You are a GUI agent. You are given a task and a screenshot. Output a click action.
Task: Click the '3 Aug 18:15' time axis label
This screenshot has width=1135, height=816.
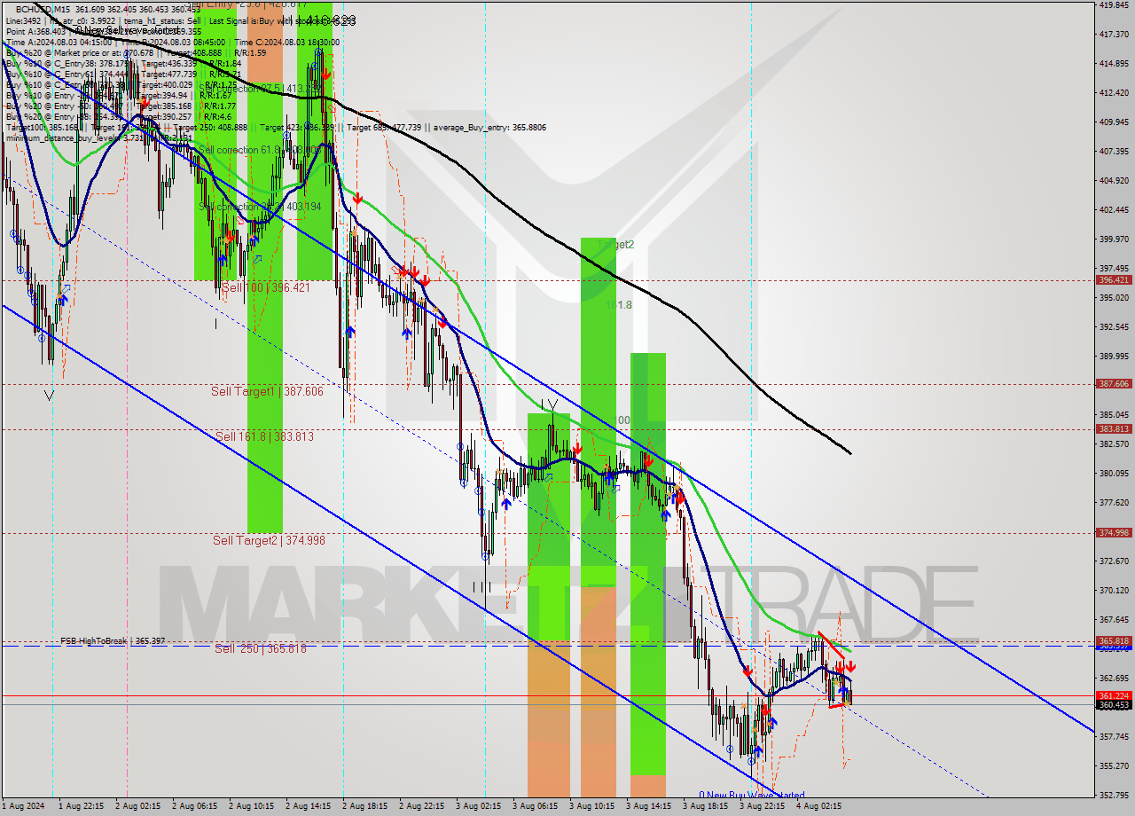click(x=706, y=807)
